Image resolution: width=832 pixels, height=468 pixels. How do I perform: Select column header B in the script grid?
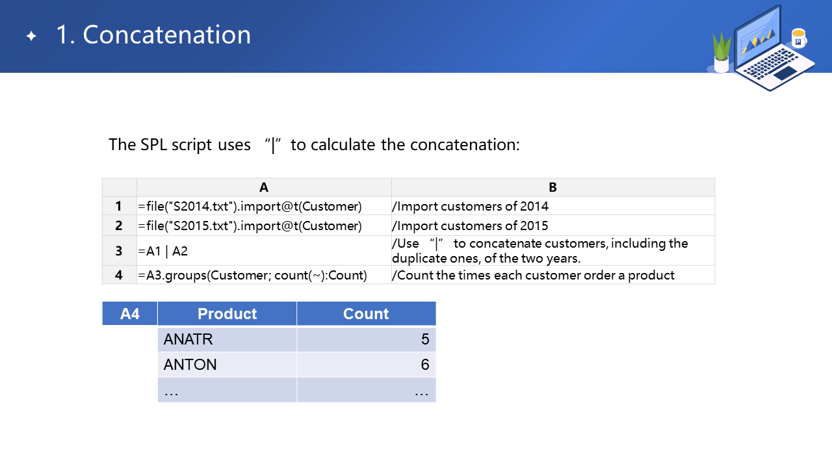(x=552, y=187)
